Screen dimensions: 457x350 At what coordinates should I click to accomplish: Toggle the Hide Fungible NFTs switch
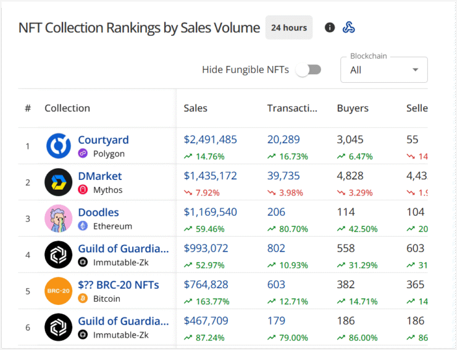(x=309, y=70)
